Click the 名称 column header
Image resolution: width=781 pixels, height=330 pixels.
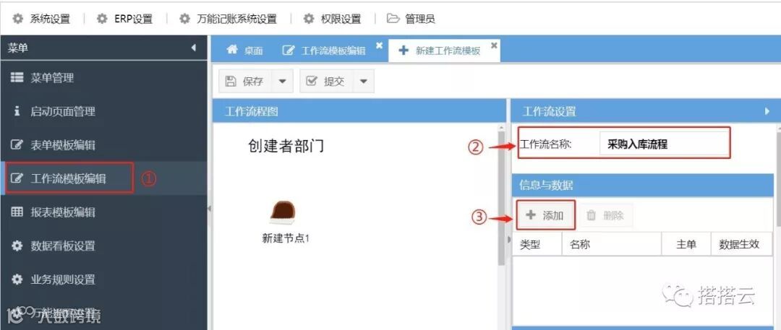coord(611,244)
